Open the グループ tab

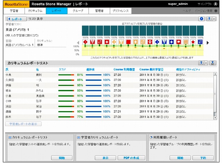78,11
